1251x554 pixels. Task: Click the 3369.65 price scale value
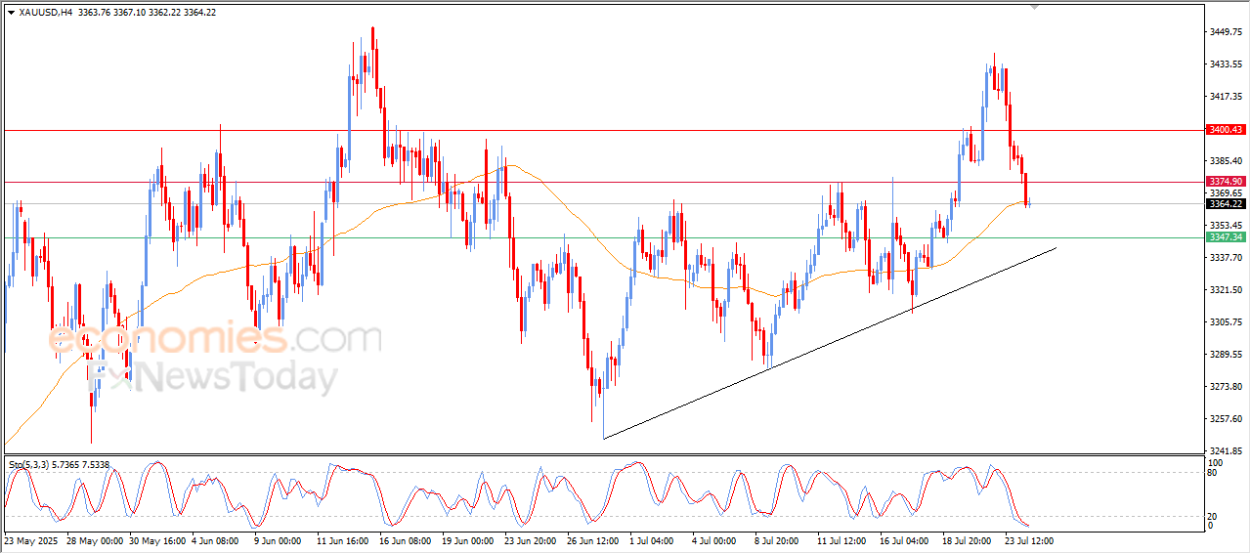[1226, 192]
